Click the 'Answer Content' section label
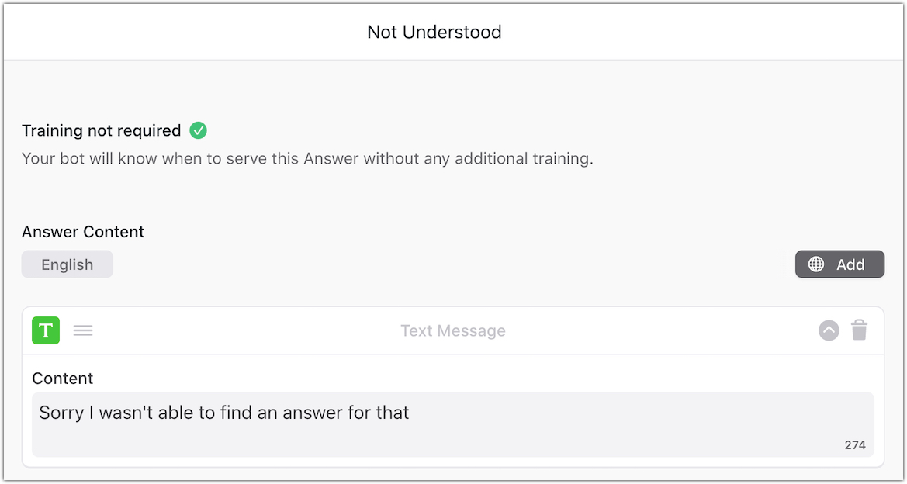The image size is (907, 484). (83, 232)
